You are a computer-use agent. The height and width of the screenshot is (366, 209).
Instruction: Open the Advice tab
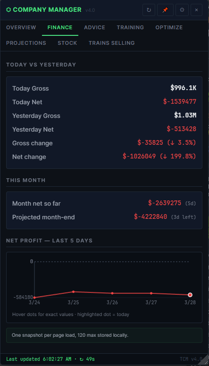[x=94, y=27]
